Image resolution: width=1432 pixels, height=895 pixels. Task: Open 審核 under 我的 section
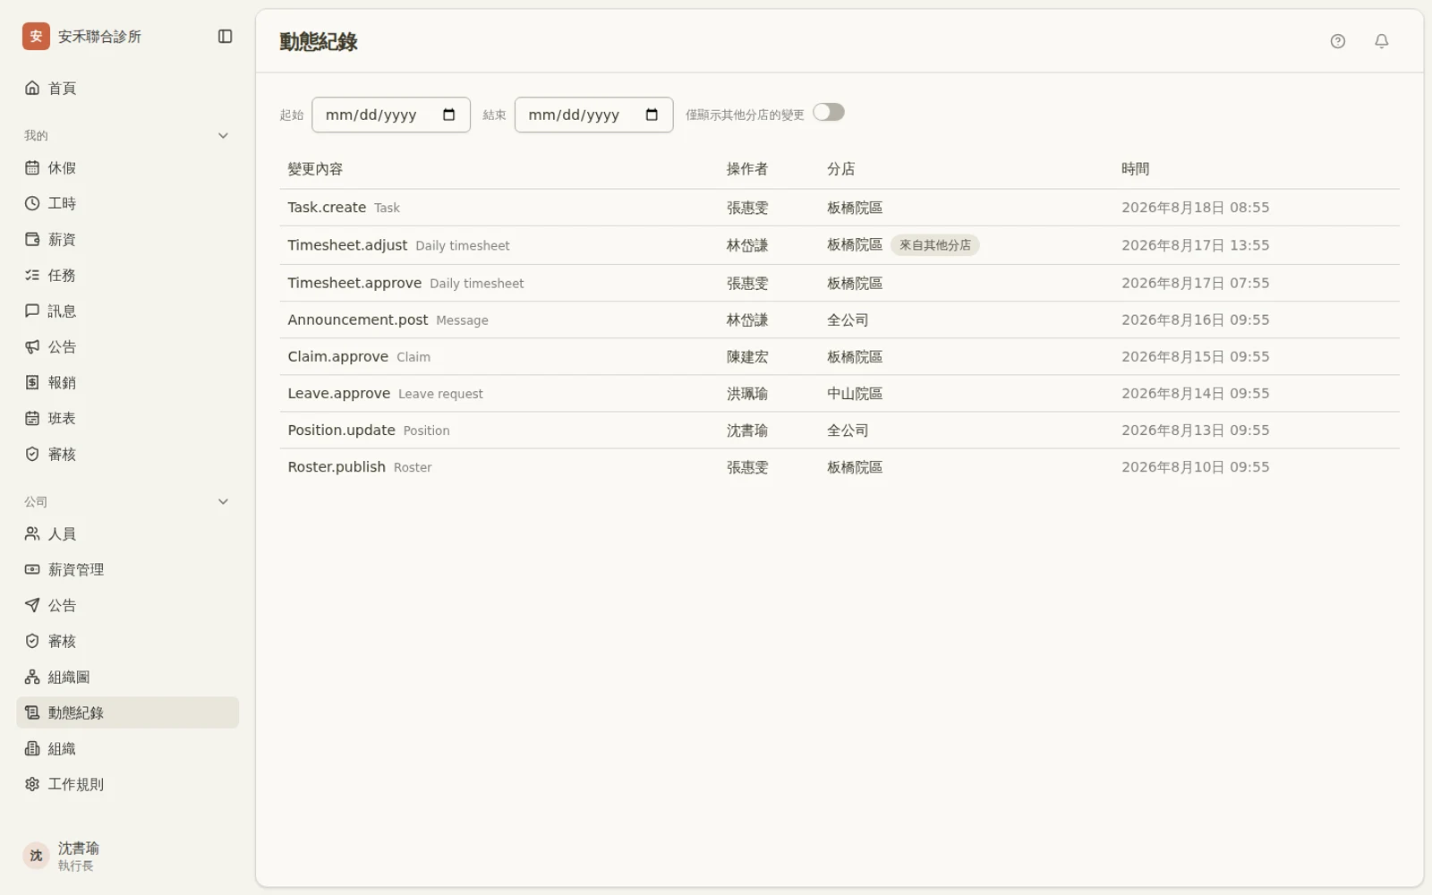click(x=128, y=455)
